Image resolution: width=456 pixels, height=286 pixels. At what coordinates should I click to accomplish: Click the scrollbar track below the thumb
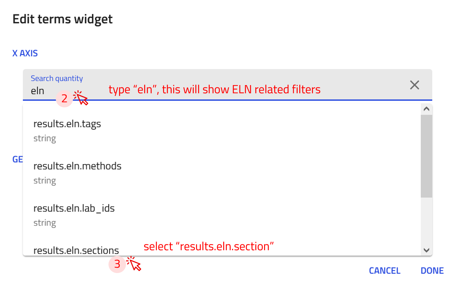pos(426,223)
